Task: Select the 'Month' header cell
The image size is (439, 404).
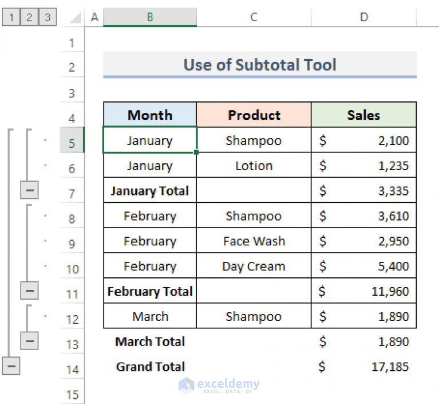Action: pyautogui.click(x=150, y=115)
